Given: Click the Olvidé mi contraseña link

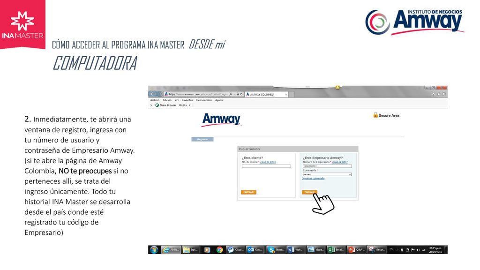Looking at the screenshot, I should tap(313, 179).
